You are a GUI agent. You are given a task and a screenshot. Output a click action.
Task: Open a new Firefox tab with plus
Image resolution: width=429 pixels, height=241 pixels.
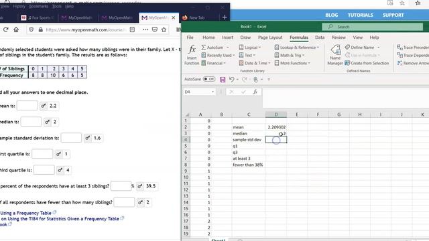point(225,17)
